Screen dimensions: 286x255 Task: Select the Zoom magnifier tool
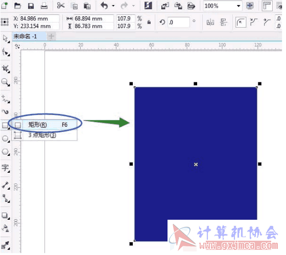coord(6,82)
